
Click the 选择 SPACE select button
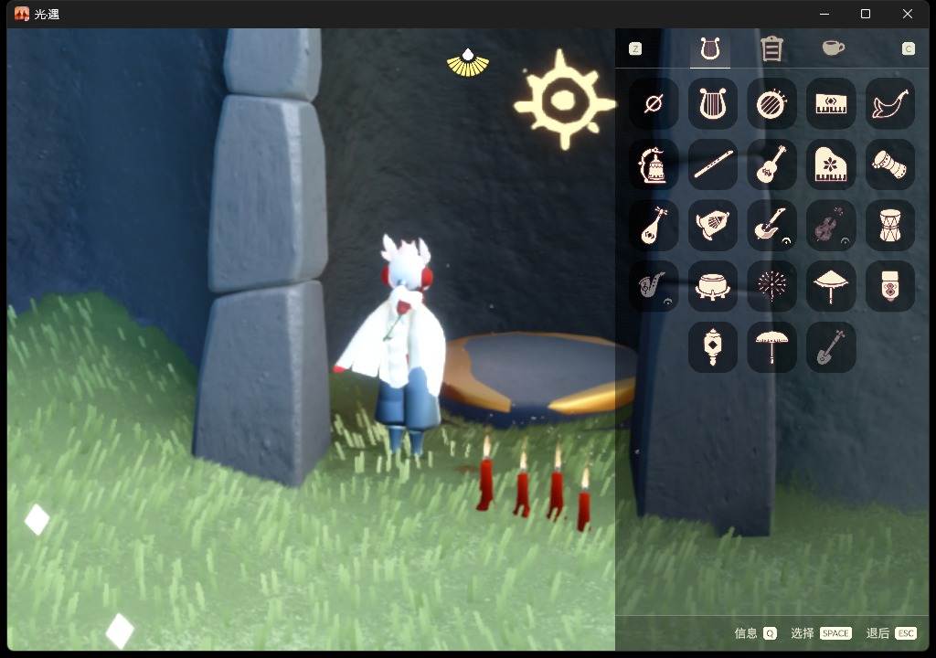coord(821,633)
